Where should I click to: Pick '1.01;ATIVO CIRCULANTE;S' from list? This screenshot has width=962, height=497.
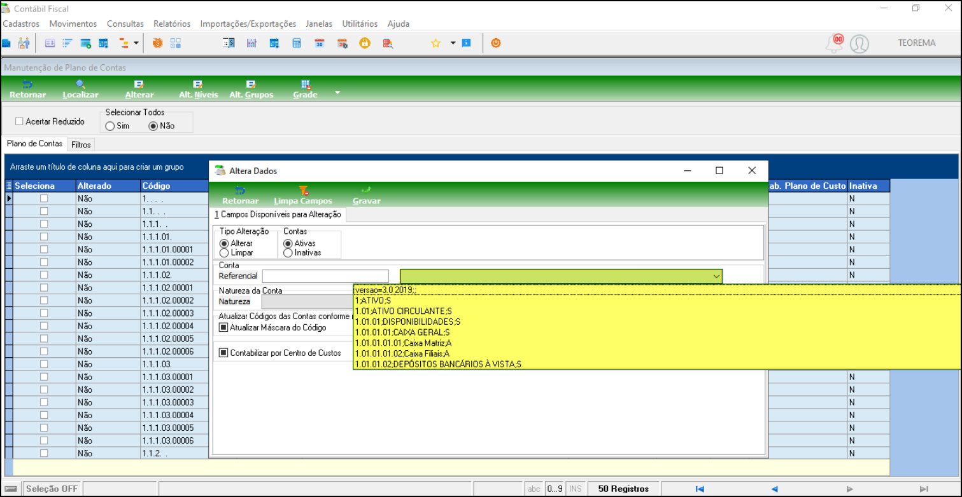point(657,311)
